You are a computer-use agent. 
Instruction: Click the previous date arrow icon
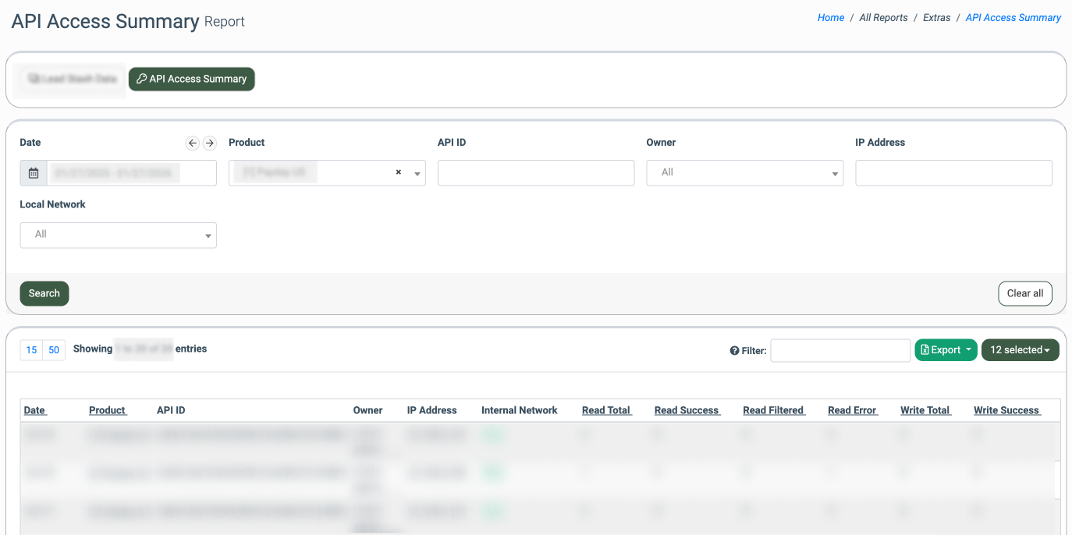193,143
